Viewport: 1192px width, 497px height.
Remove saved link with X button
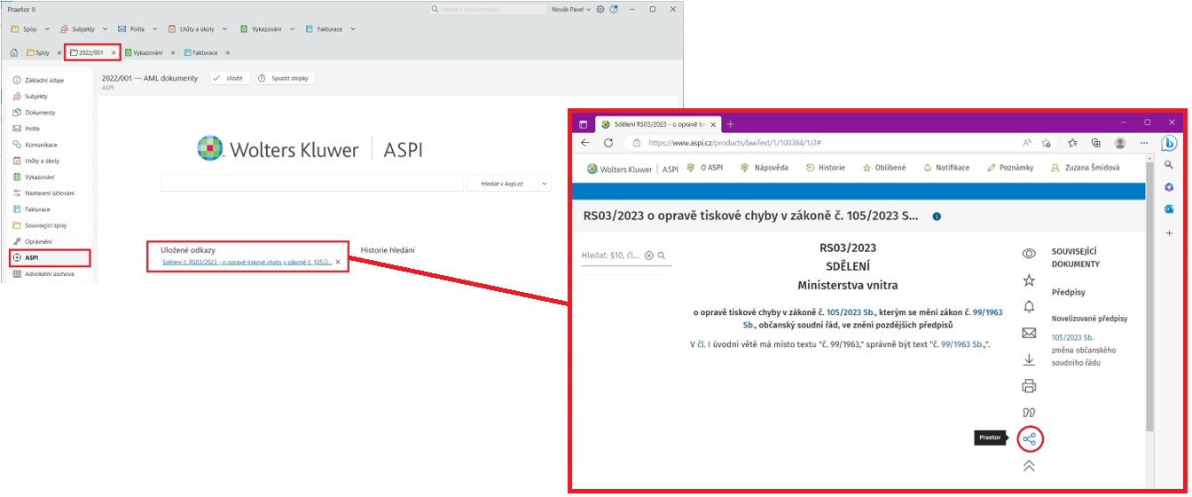point(338,263)
